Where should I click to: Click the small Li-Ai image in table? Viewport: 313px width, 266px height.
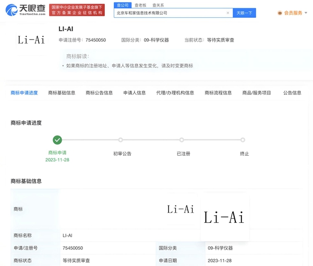pos(180,209)
